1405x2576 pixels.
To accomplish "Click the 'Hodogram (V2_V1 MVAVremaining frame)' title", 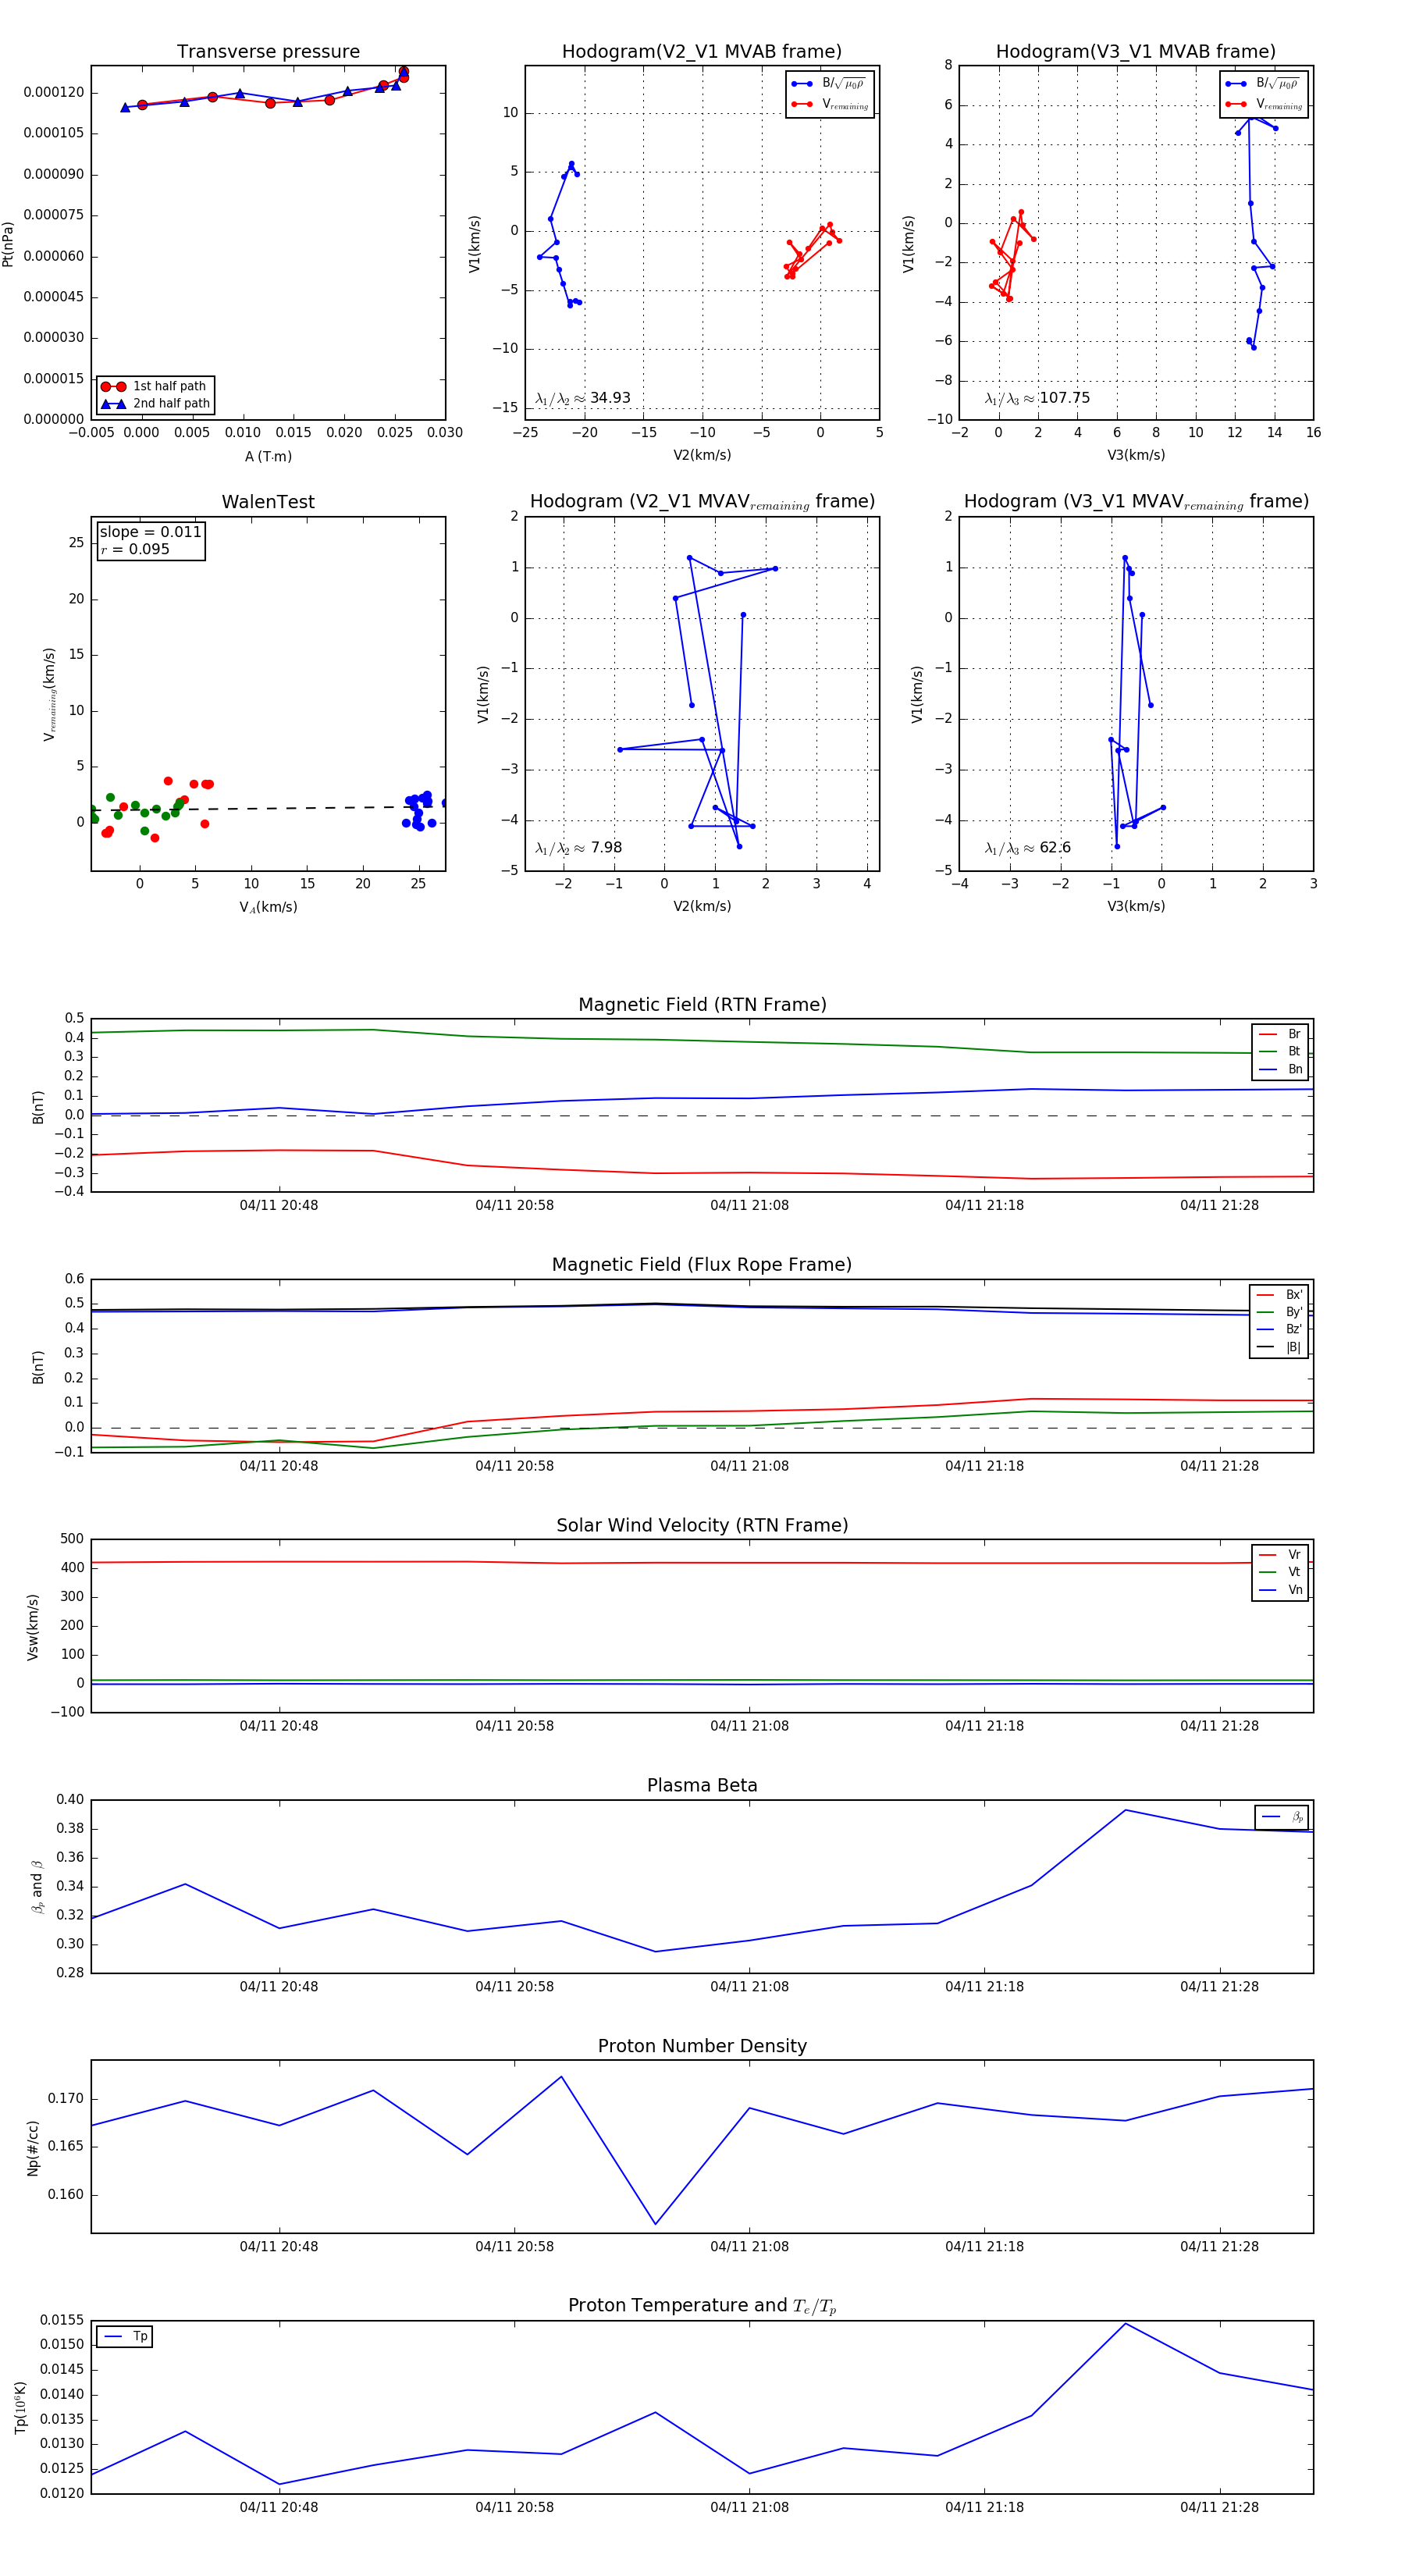I will tap(702, 501).
